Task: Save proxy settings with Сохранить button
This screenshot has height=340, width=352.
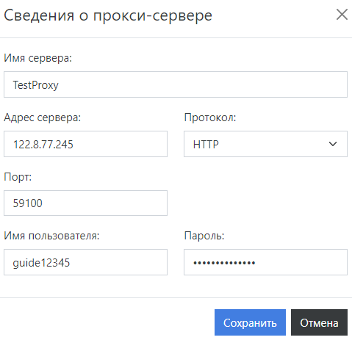Action: point(250,322)
